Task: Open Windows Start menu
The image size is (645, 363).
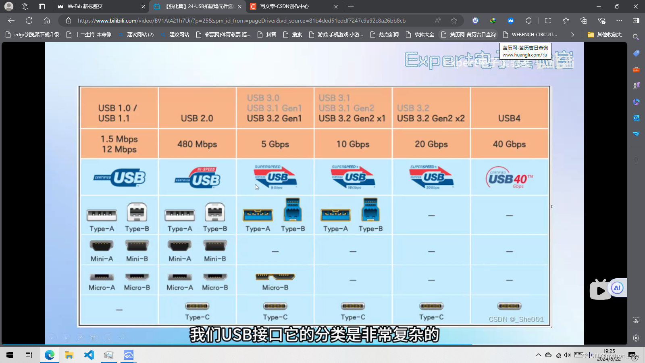Action: [x=10, y=355]
